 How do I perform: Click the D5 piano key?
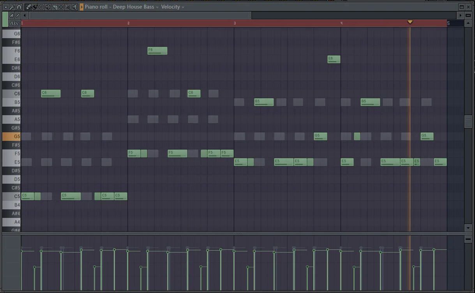(11, 179)
